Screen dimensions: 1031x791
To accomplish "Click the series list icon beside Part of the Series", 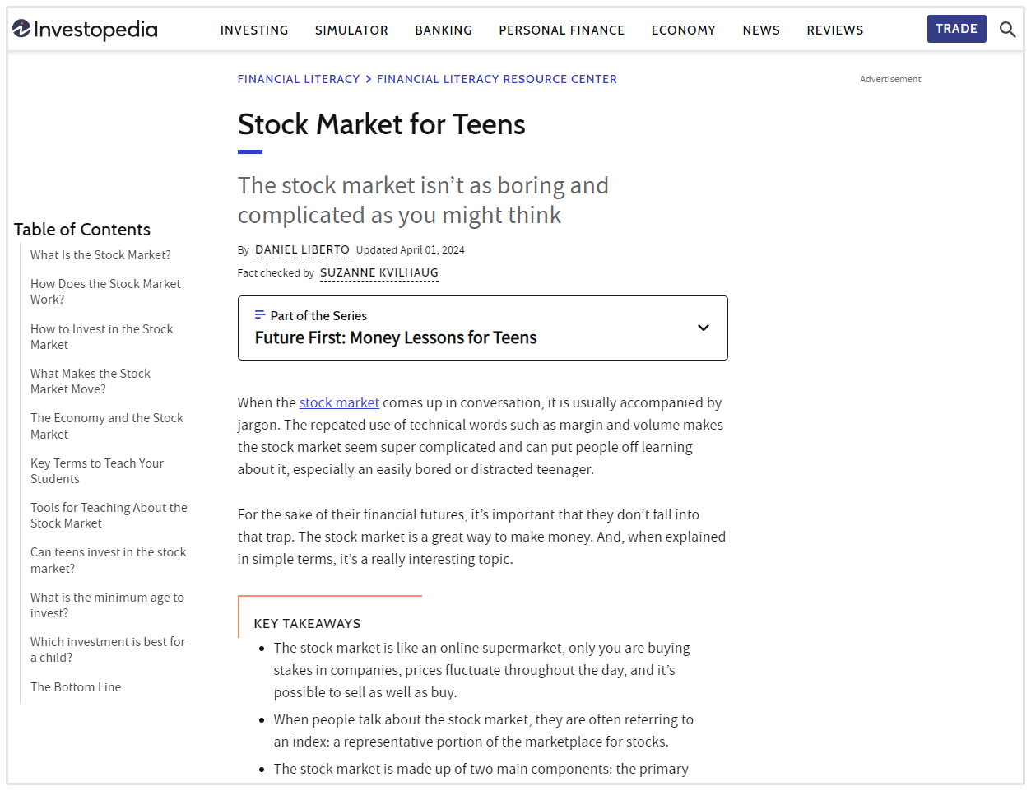I will 260,315.
